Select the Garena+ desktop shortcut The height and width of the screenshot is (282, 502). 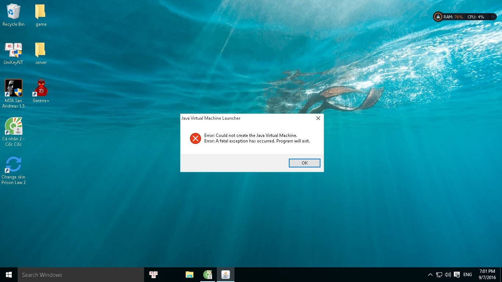[41, 91]
